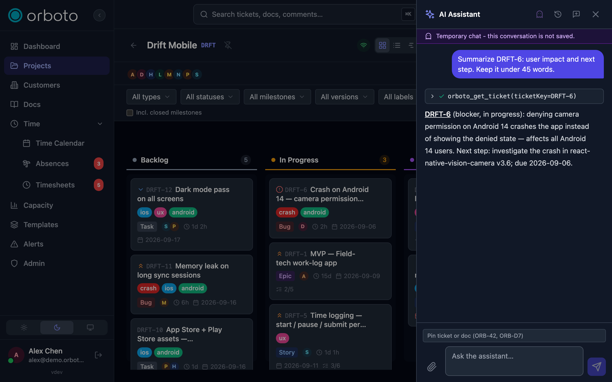This screenshot has height=382, width=612.
Task: Log out using the sign-out icon
Action: coord(98,355)
